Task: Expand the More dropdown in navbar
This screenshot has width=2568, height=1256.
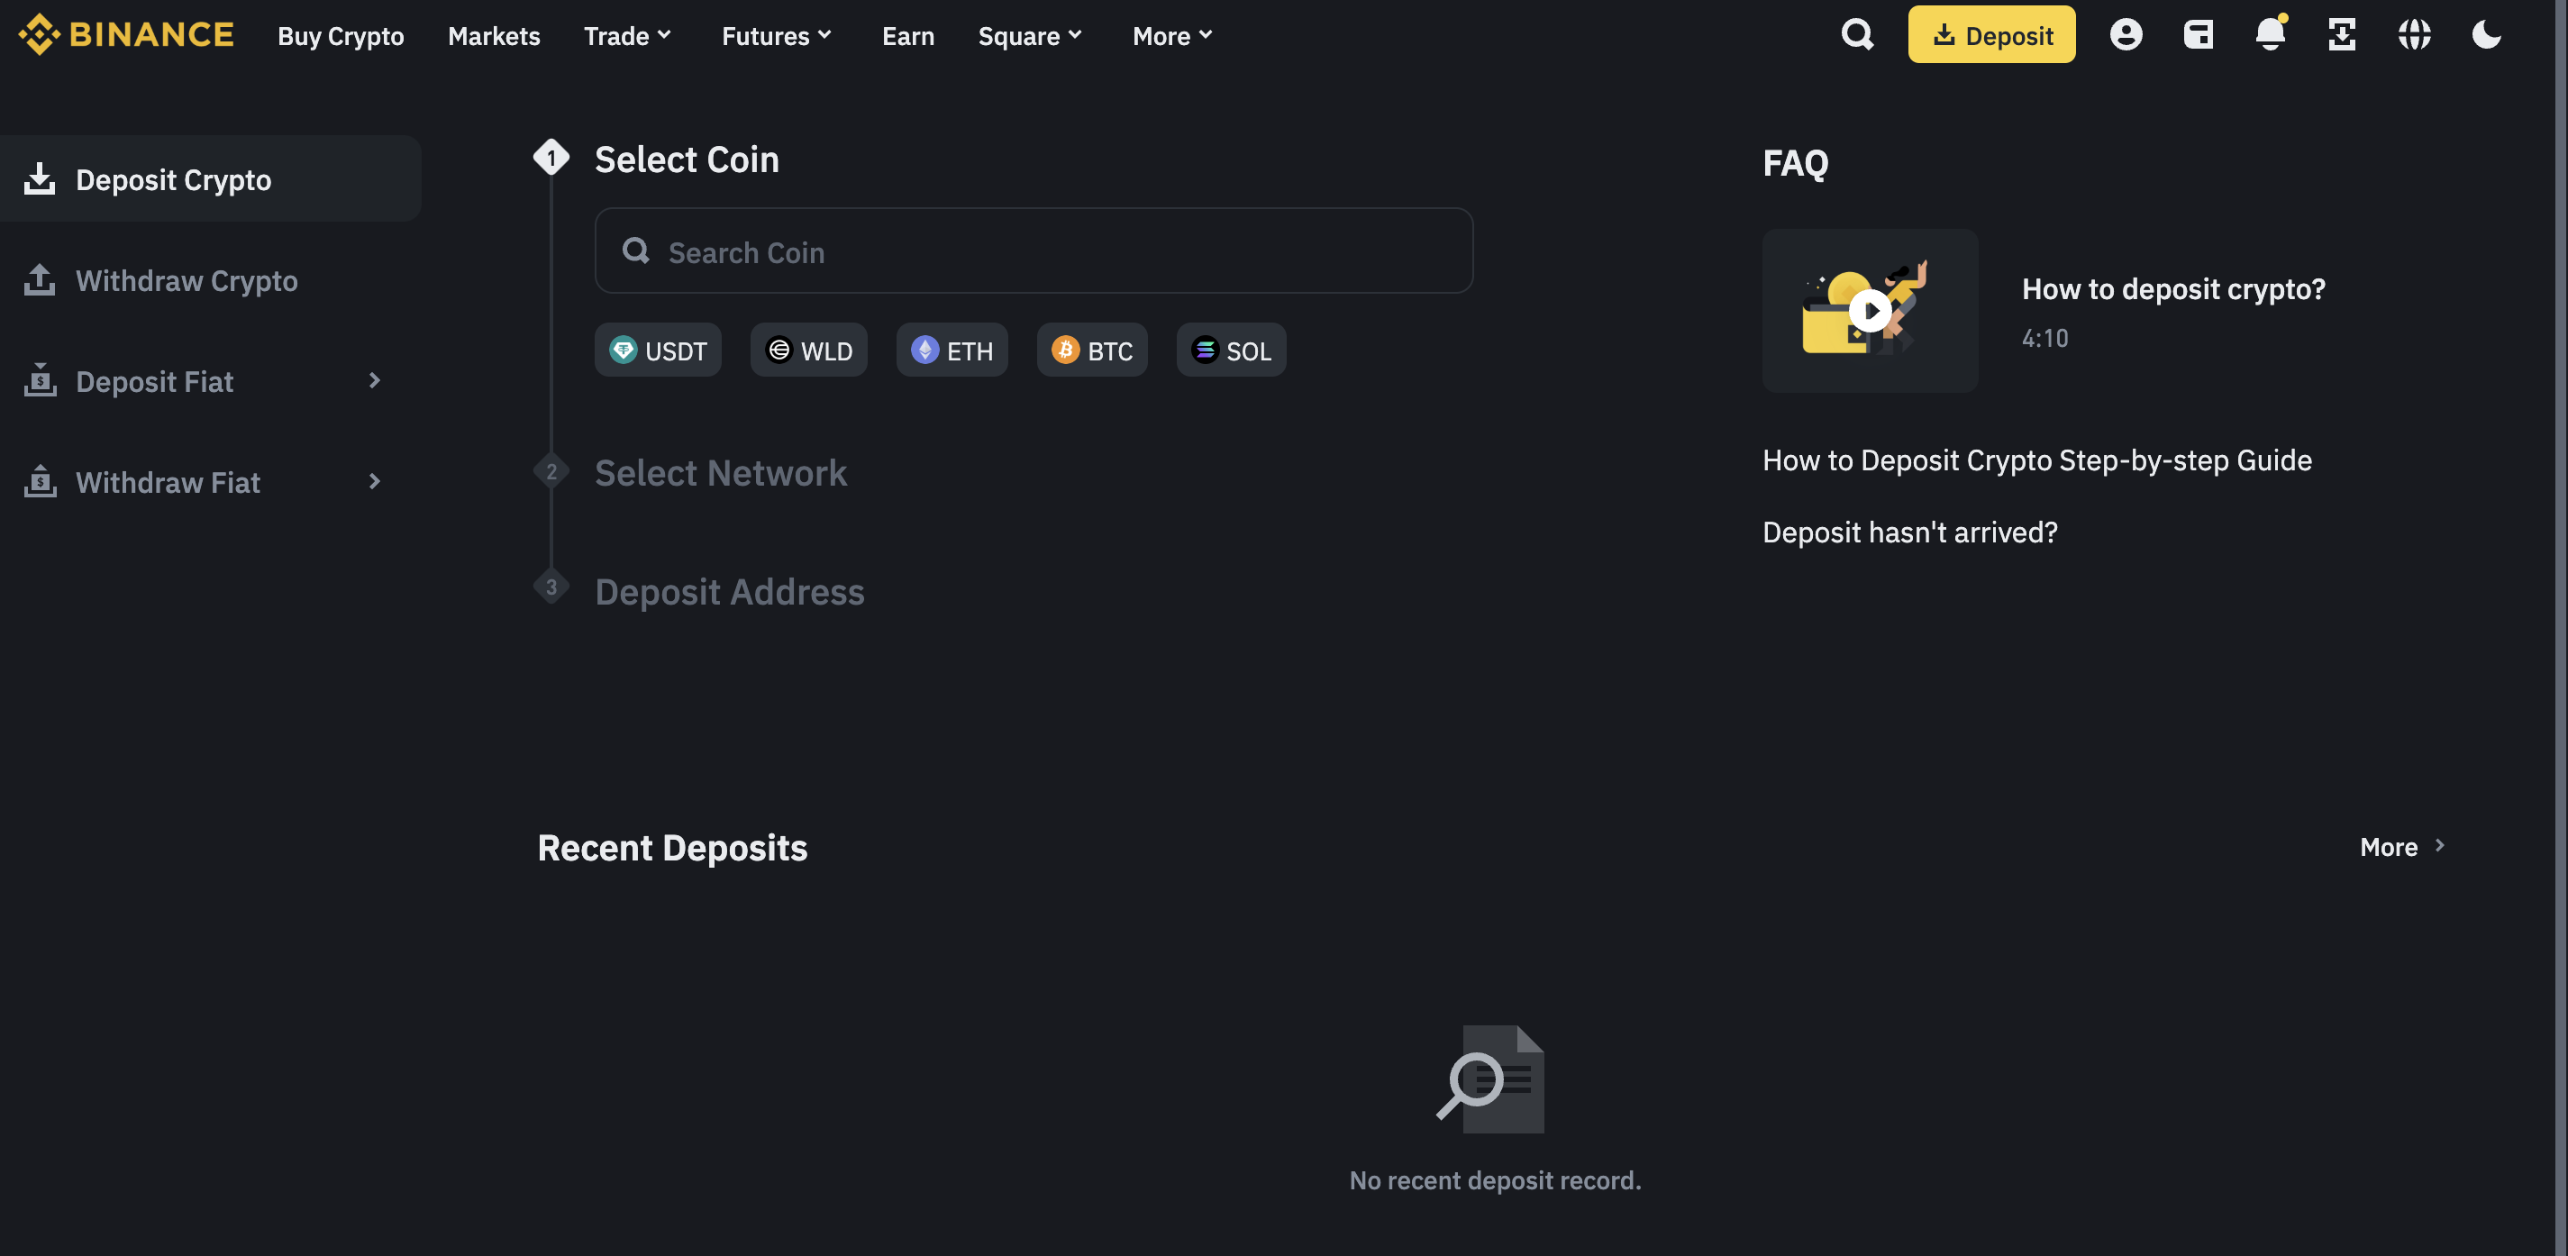Action: tap(1172, 36)
